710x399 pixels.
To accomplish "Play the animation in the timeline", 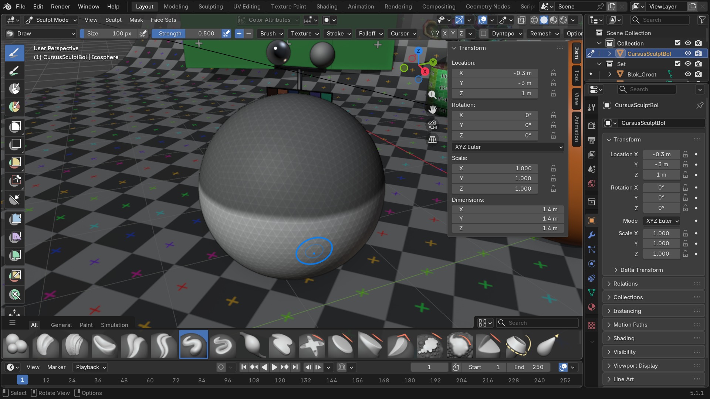I will tap(274, 367).
